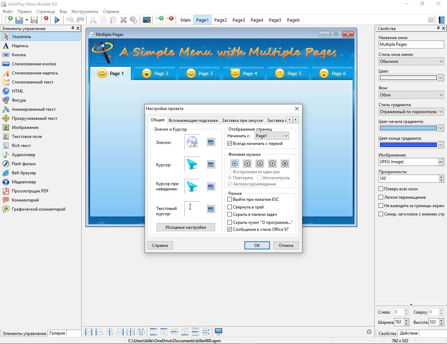447x344 pixels.
Task: Select the Фигура shape control
Action: coord(41,100)
